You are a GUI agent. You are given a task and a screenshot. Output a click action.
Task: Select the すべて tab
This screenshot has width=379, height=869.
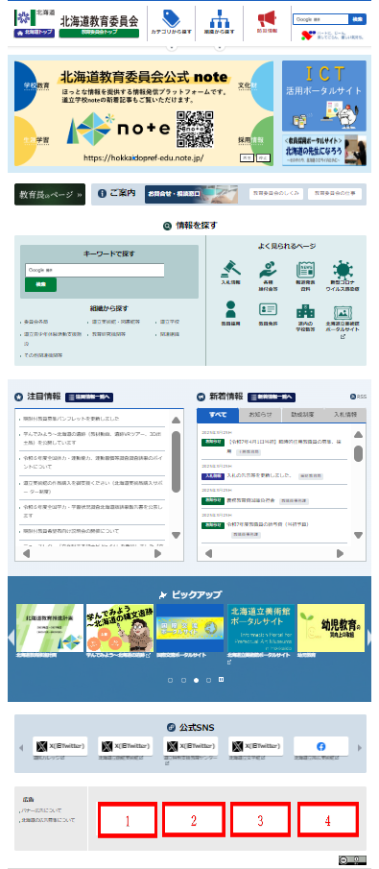(x=218, y=415)
